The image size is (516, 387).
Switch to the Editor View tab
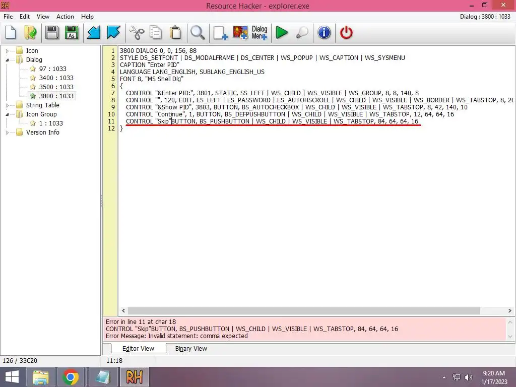click(x=138, y=349)
